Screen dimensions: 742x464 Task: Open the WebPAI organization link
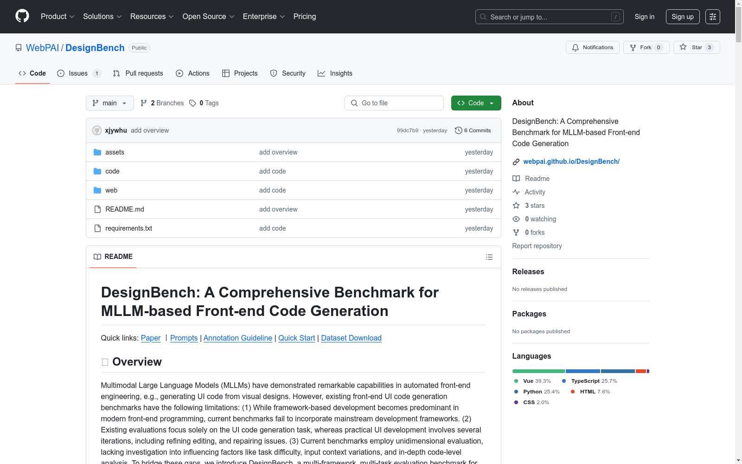pyautogui.click(x=43, y=48)
